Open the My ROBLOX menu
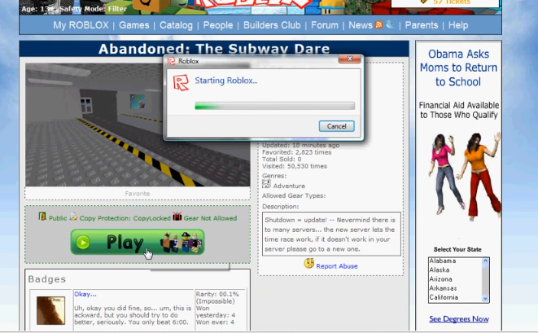This screenshot has height=333, width=538. pos(81,25)
